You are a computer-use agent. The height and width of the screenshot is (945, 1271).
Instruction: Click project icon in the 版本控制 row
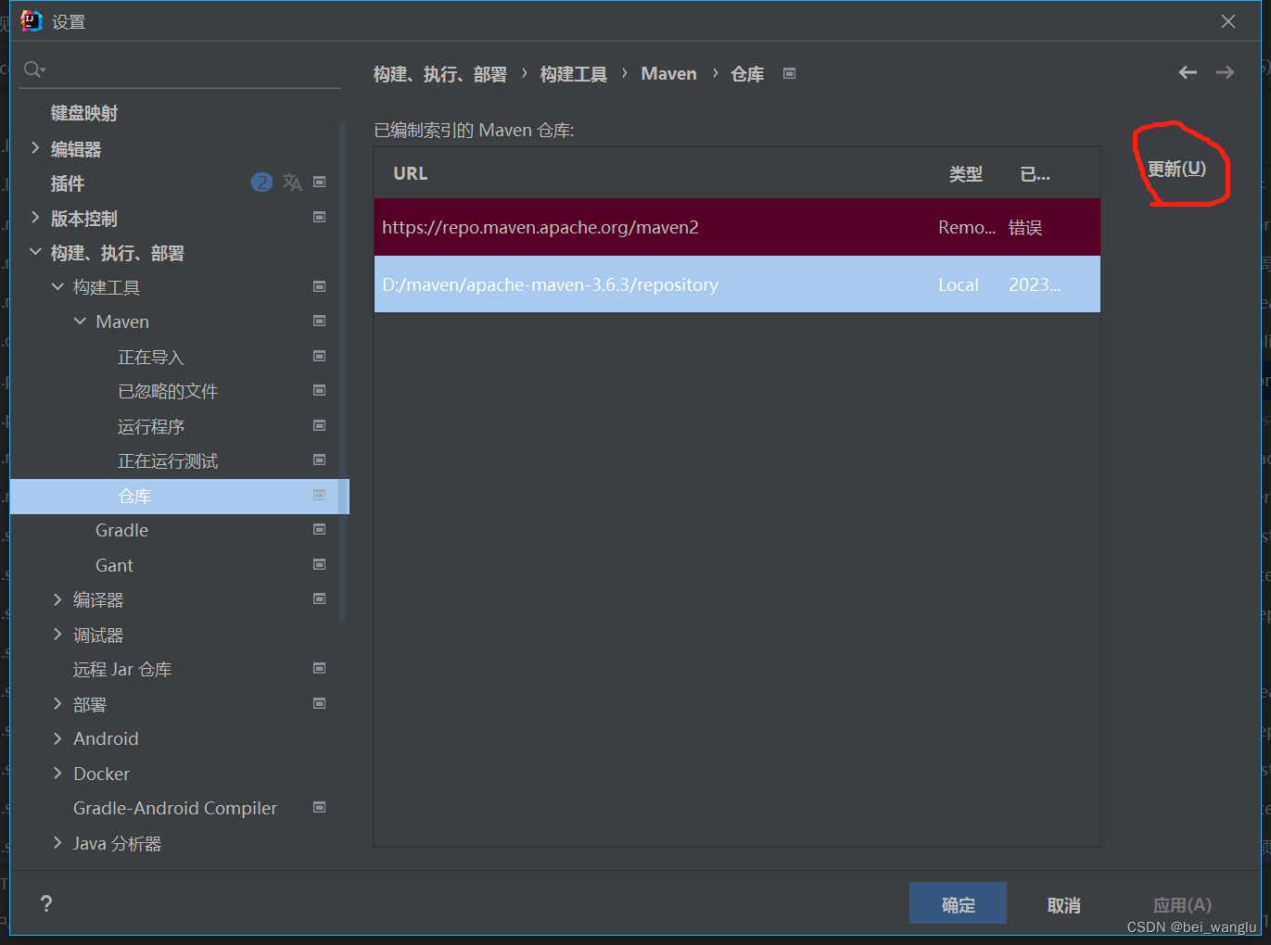click(x=320, y=218)
